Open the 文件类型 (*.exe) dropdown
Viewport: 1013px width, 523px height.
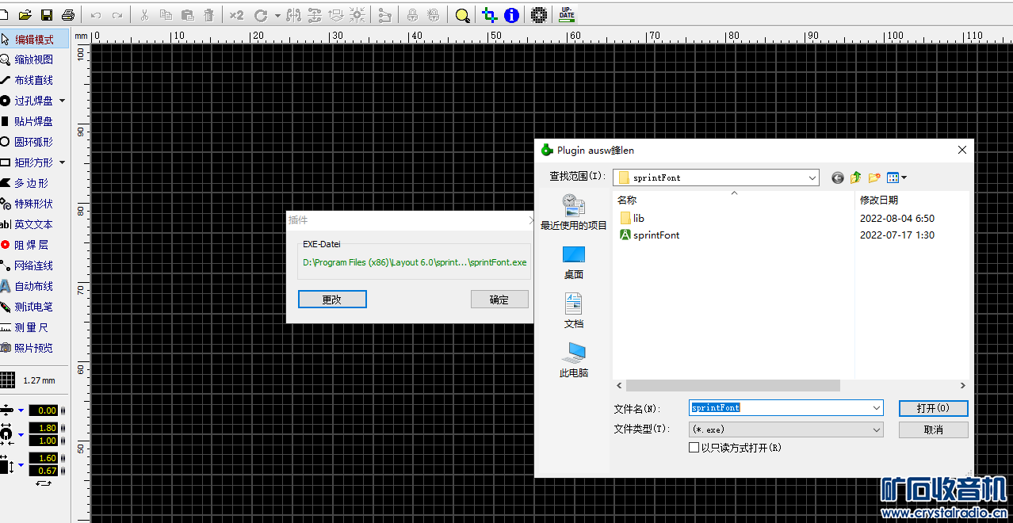click(x=877, y=429)
